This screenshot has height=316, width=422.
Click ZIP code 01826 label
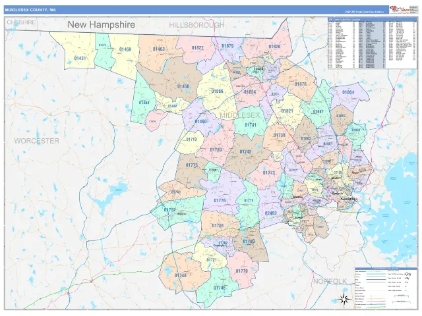(x=274, y=47)
